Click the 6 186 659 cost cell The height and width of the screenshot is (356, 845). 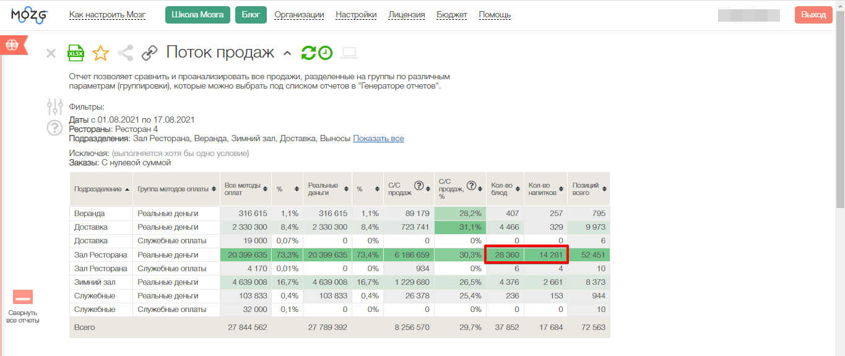(x=409, y=254)
